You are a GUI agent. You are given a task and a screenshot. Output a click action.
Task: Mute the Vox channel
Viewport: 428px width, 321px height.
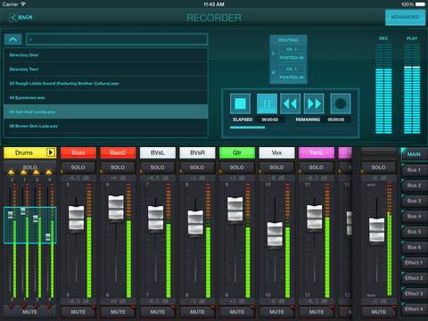(x=276, y=312)
